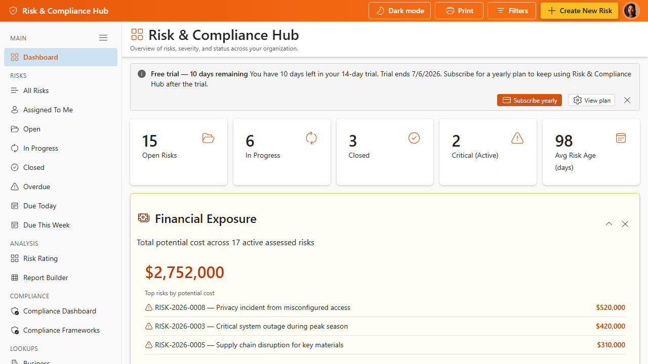Click the info icon in trial banner
The height and width of the screenshot is (364, 648).
[x=142, y=74]
